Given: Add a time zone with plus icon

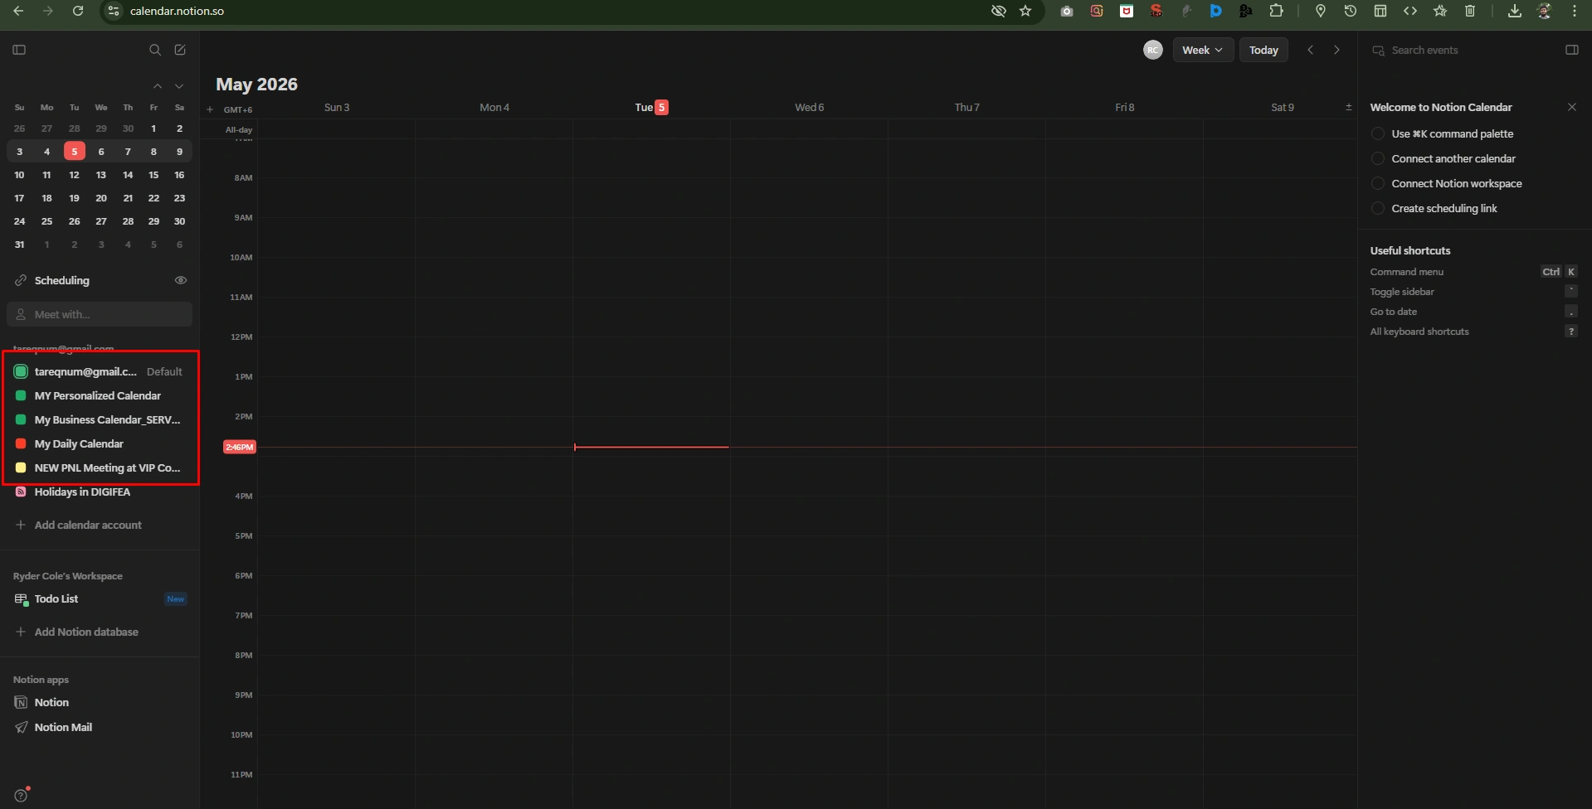Looking at the screenshot, I should pyautogui.click(x=210, y=109).
